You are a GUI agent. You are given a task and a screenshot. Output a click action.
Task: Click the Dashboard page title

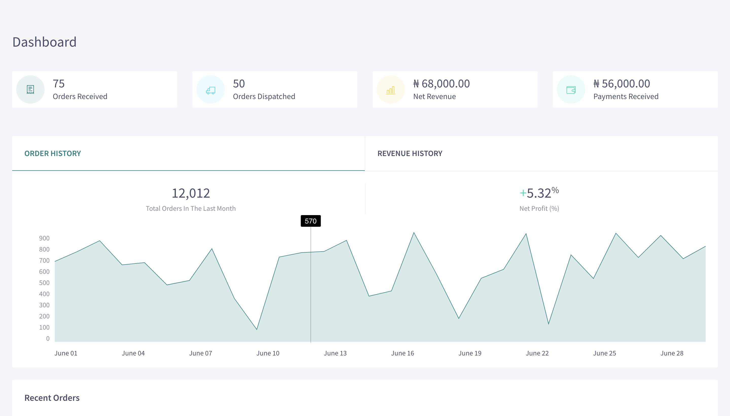point(44,42)
